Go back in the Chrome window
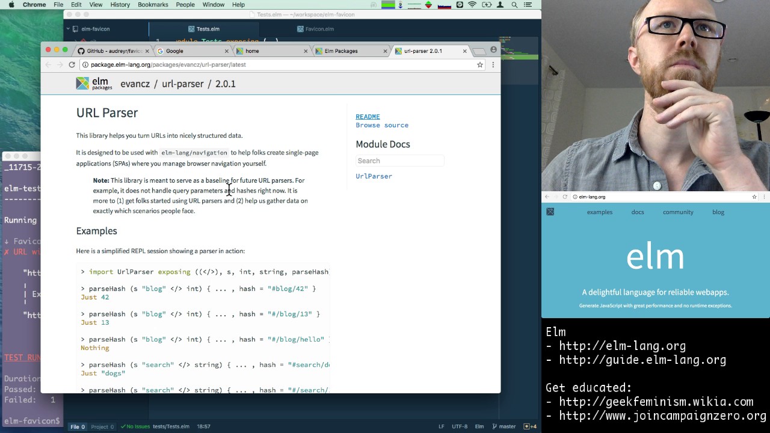 point(48,64)
